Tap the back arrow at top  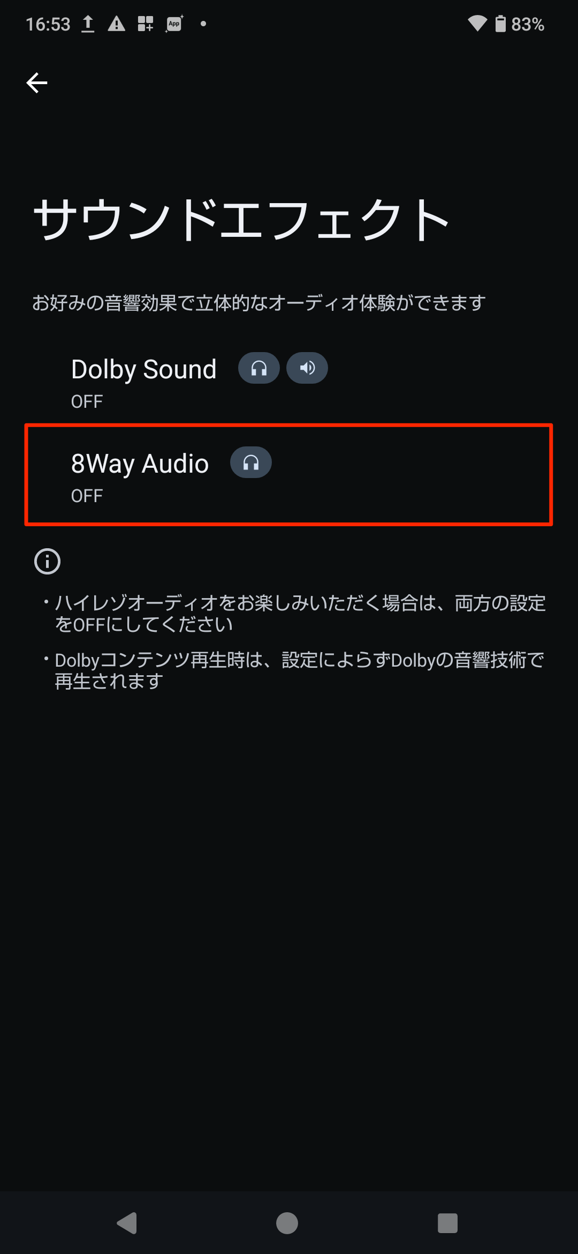pos(37,83)
